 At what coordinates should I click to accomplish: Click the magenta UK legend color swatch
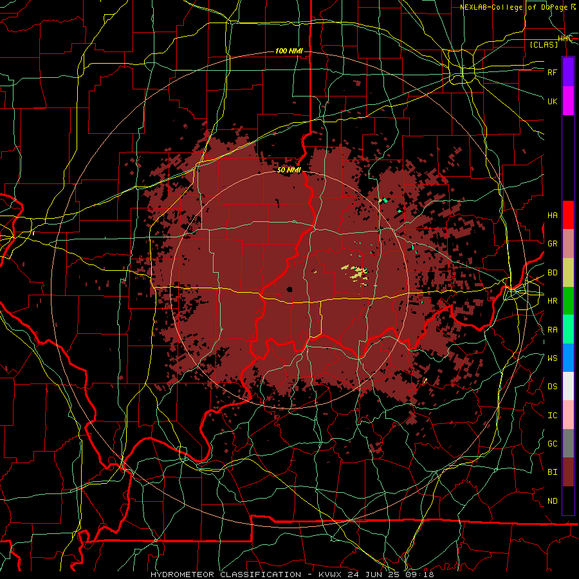568,101
